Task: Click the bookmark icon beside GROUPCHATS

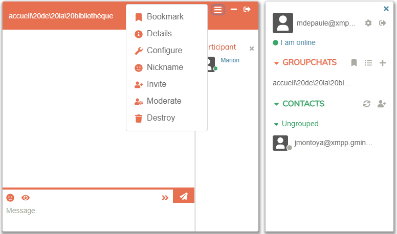Action: pos(354,63)
